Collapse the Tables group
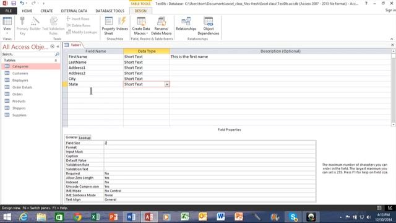Viewport: 396px width, 223px height. tap(56, 61)
